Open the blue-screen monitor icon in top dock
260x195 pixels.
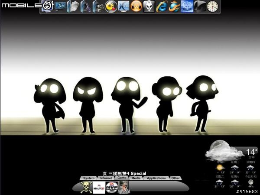click(x=61, y=6)
